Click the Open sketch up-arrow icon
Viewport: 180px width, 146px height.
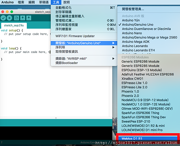point(22,18)
